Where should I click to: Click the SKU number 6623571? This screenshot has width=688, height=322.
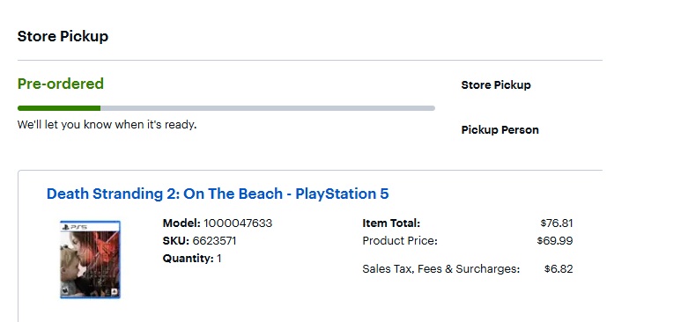[x=214, y=241]
